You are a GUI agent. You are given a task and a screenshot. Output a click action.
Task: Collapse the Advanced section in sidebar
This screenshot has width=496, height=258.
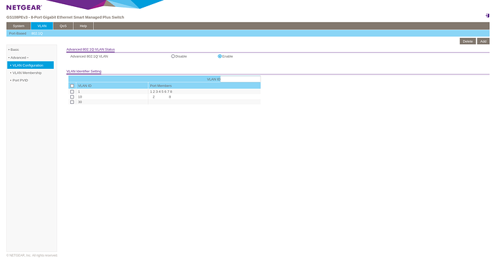point(19,58)
